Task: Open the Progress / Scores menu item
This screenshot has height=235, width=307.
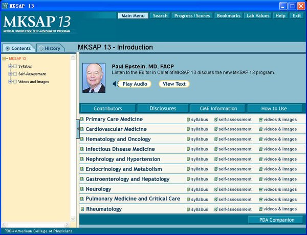Action: coord(192,16)
